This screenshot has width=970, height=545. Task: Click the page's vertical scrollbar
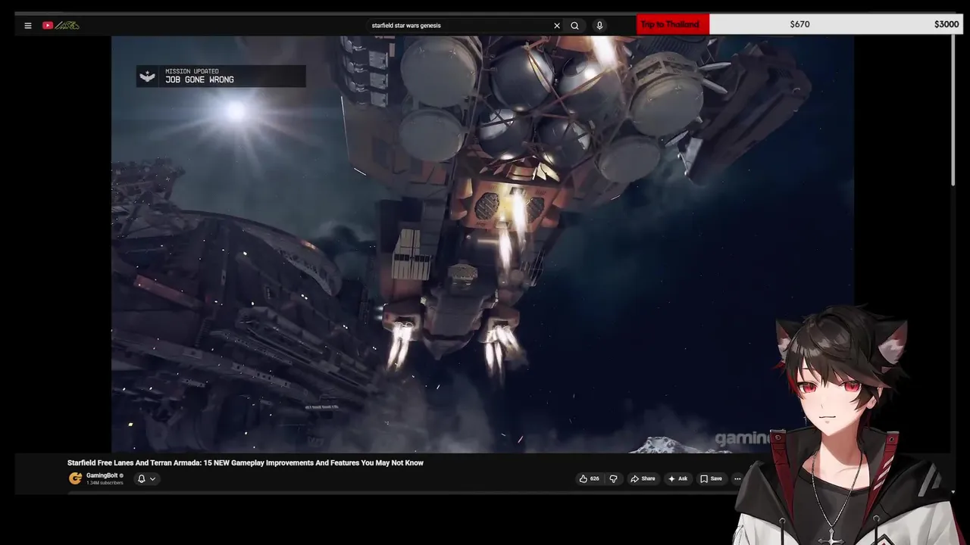[x=953, y=110]
